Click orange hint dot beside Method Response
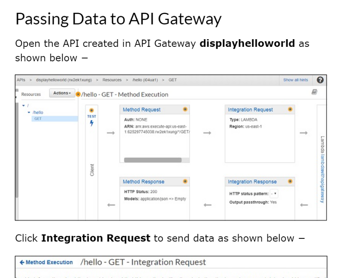The width and height of the screenshot is (341, 278). pos(185,181)
